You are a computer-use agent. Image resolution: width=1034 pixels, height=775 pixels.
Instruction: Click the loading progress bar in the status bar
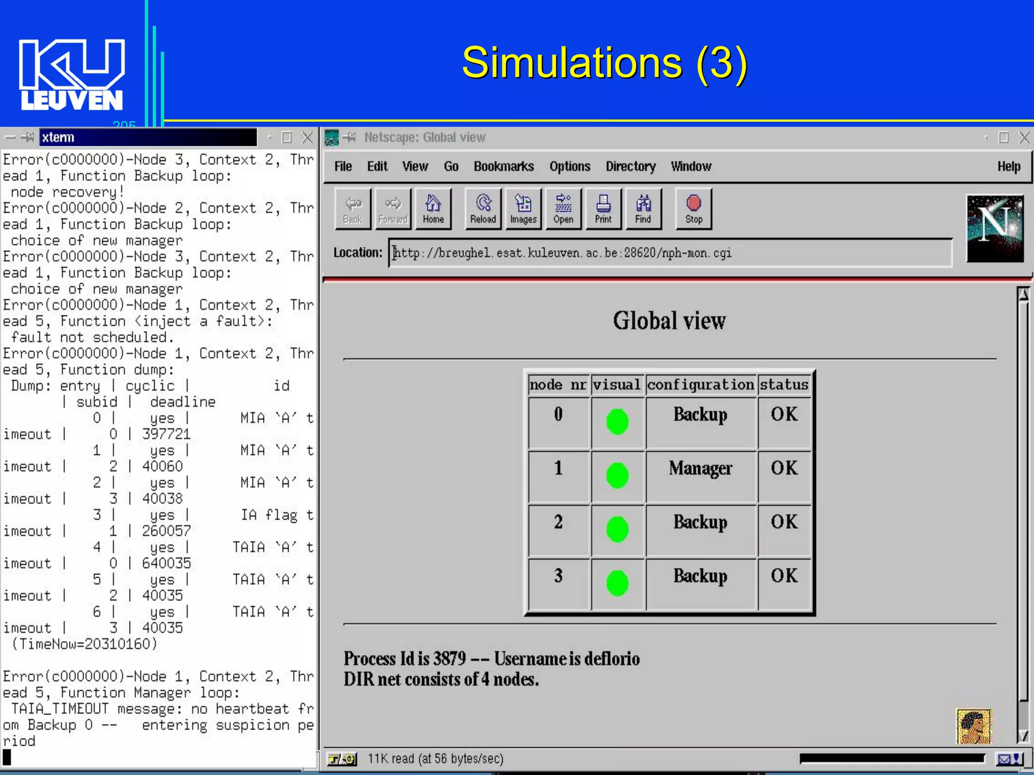tap(893, 758)
